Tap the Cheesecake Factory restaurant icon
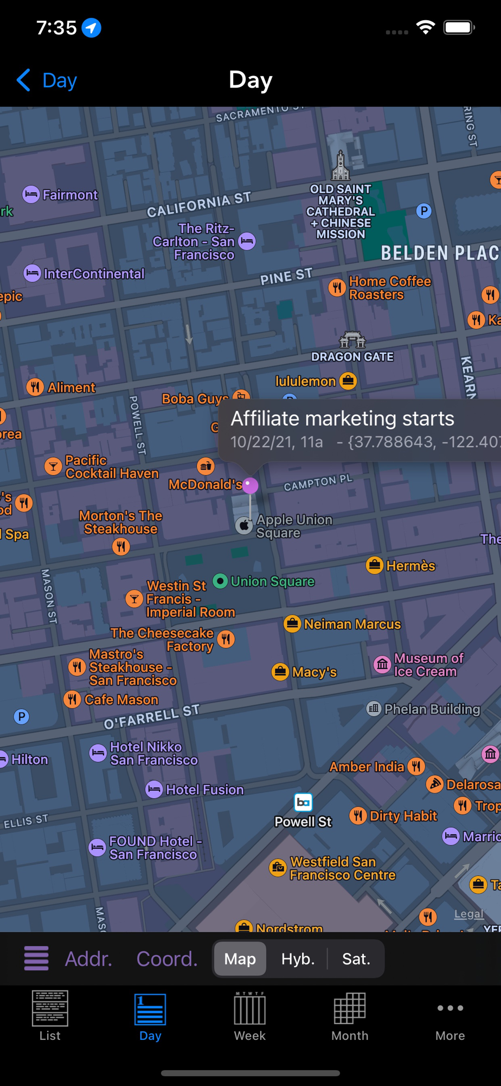 pyautogui.click(x=226, y=639)
